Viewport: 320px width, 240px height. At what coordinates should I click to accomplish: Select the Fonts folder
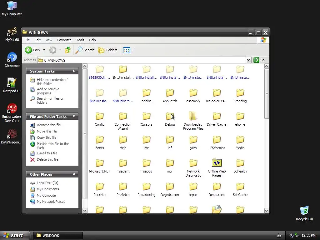click(100, 142)
